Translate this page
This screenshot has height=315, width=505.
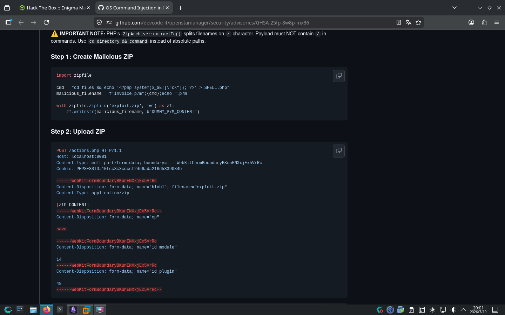point(409,22)
